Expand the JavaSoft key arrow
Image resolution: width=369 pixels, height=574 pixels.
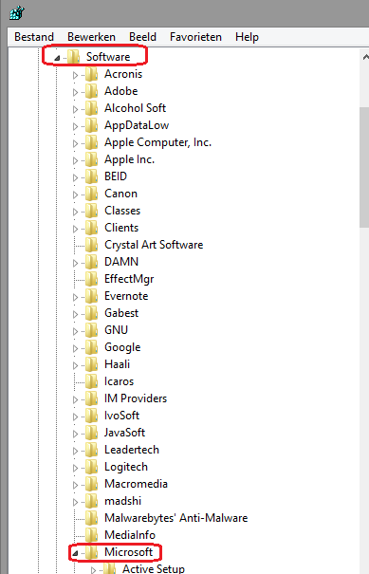click(75, 434)
